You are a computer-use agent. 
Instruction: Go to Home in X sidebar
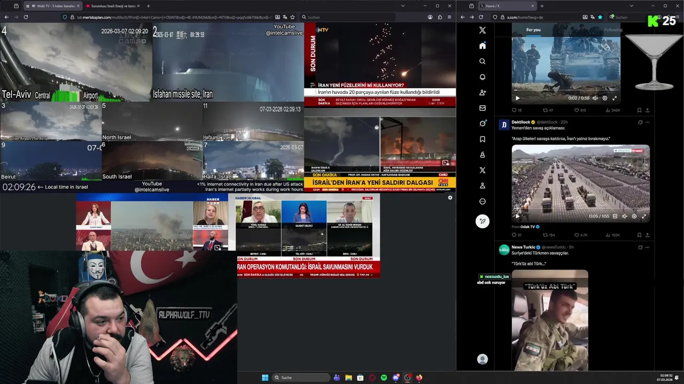coord(483,46)
